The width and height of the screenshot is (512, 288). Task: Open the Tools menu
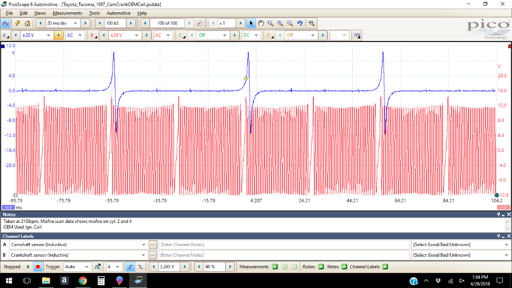tap(94, 13)
